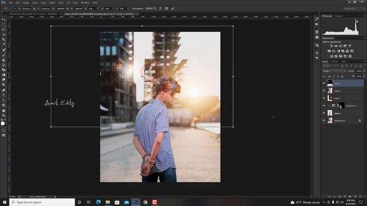This screenshot has width=367, height=206.
Task: Select the Pen tool
Action: (3, 90)
